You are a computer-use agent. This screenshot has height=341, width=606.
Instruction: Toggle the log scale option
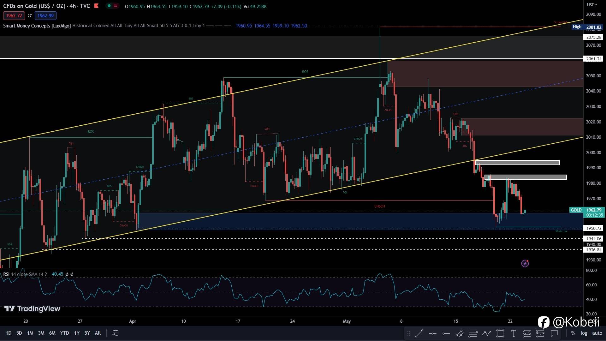584,333
